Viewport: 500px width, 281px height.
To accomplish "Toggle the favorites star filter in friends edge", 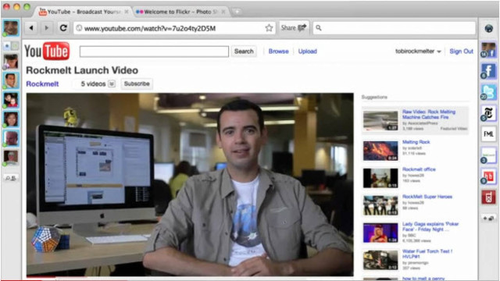I will point(7,46).
